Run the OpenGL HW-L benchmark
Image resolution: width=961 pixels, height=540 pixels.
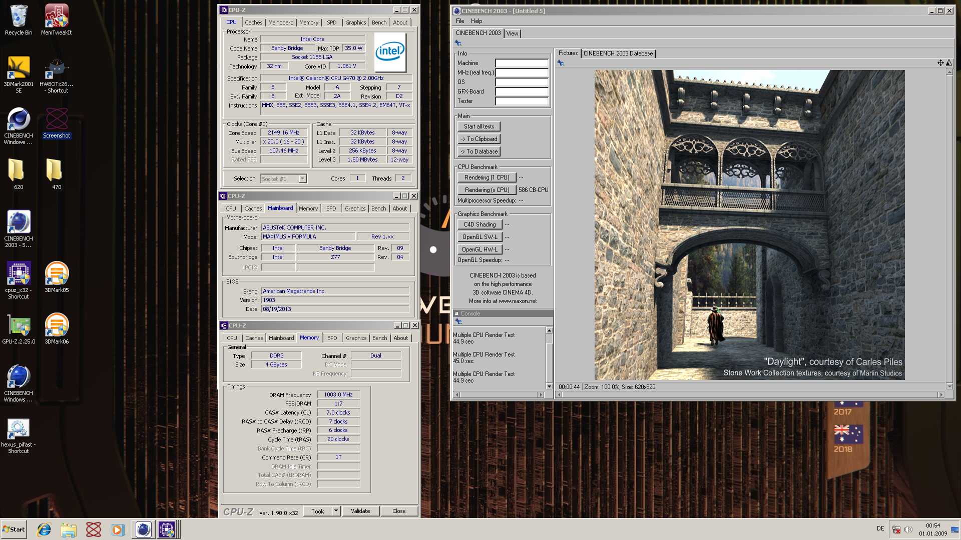click(x=479, y=249)
